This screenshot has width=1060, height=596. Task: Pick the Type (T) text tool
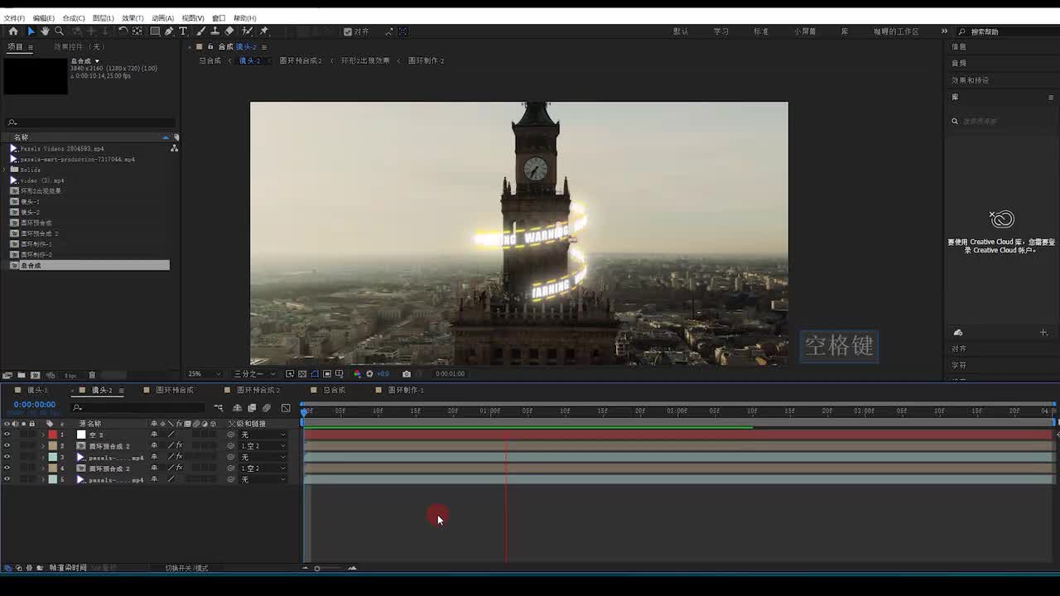(183, 31)
